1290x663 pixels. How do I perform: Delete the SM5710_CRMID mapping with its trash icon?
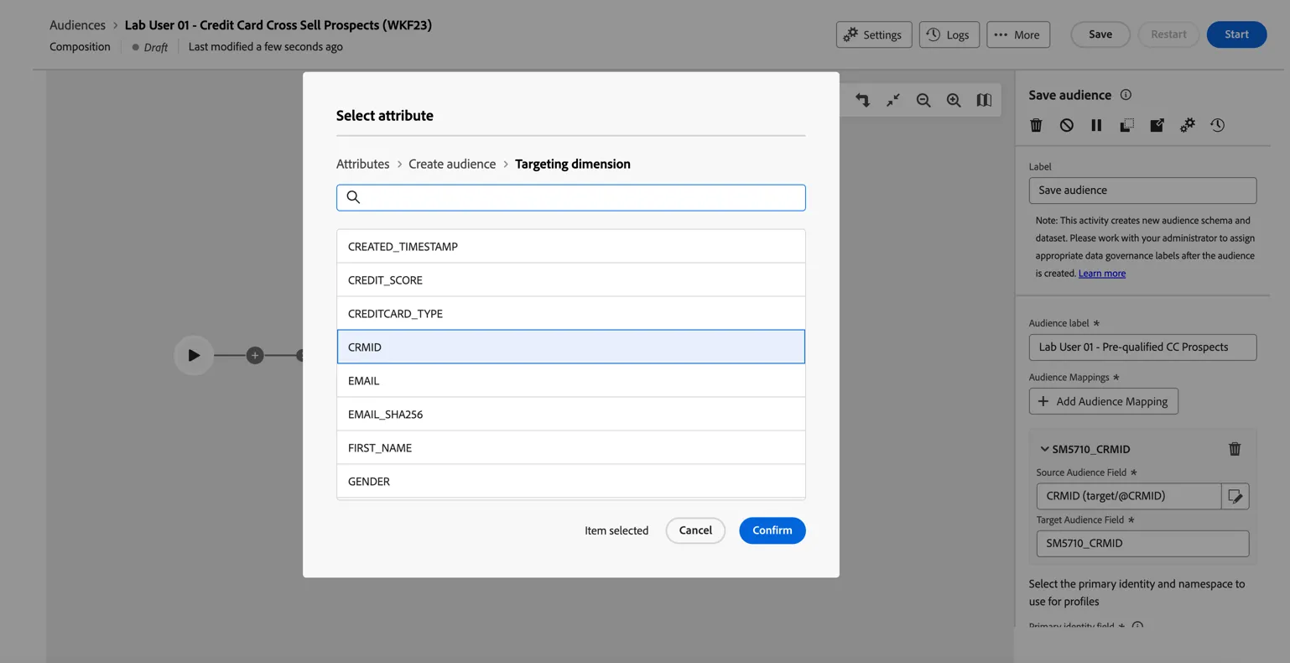pos(1235,449)
